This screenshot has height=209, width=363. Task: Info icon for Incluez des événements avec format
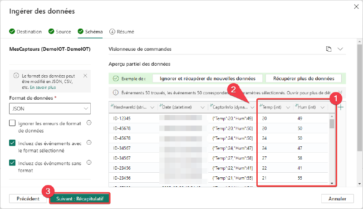pyautogui.click(x=89, y=143)
